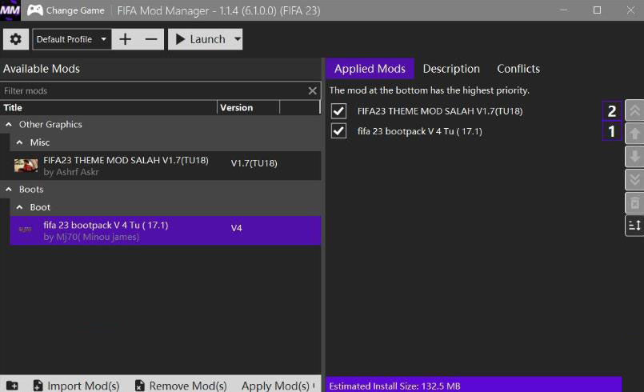
Task: Sort available mods by Title column
Action: (x=109, y=108)
